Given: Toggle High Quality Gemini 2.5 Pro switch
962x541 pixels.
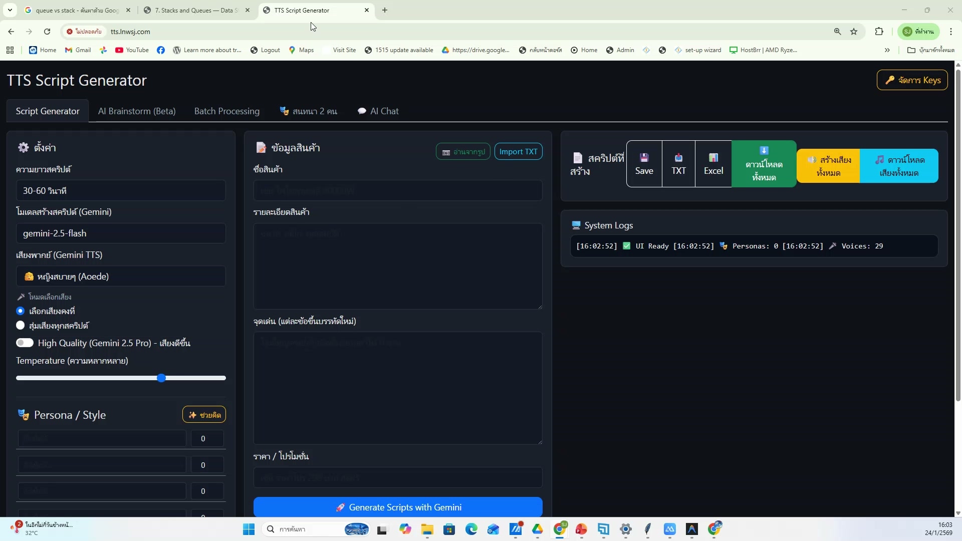Looking at the screenshot, I should (x=25, y=343).
